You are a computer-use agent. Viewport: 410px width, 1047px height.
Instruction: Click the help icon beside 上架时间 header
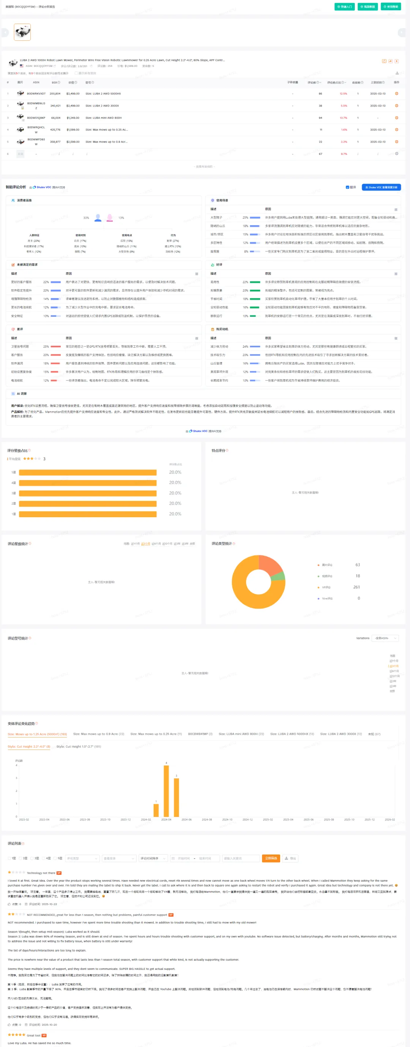(384, 83)
